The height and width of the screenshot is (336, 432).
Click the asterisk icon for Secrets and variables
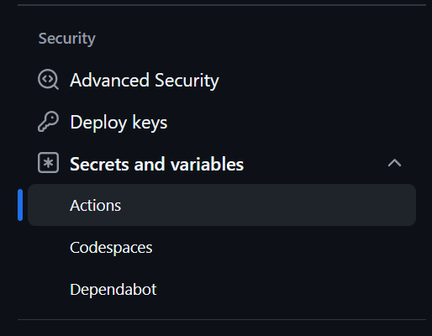click(48, 163)
